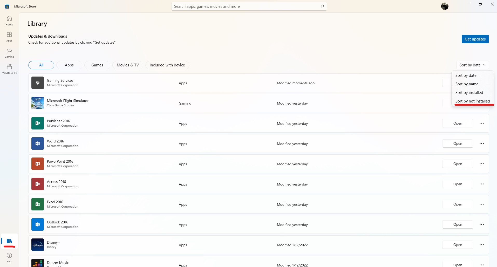
Task: Open Outlook 2016 with Open button
Action: [x=458, y=224]
